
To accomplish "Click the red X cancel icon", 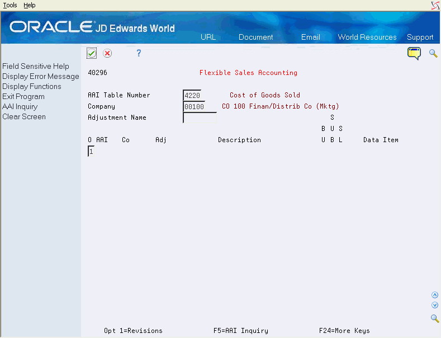I will point(107,53).
